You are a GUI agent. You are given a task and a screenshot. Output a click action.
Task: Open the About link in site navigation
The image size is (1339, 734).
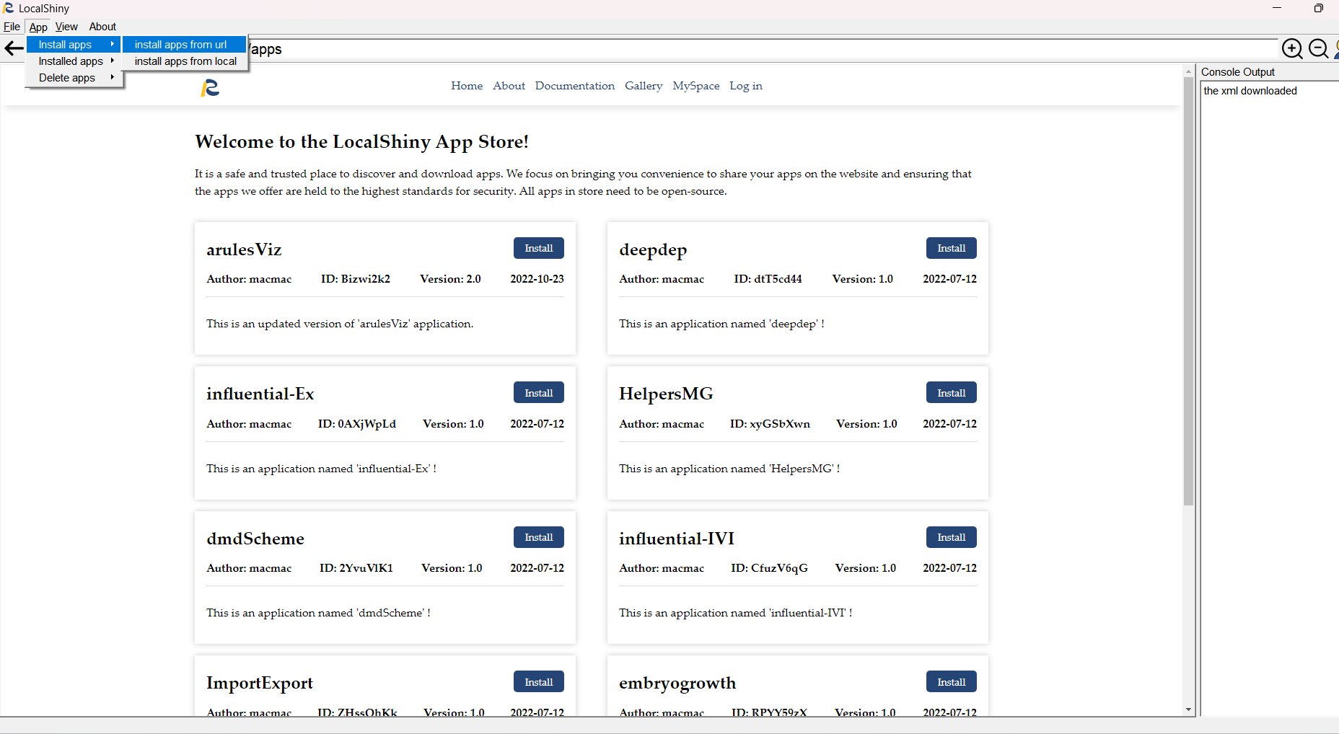click(x=509, y=86)
